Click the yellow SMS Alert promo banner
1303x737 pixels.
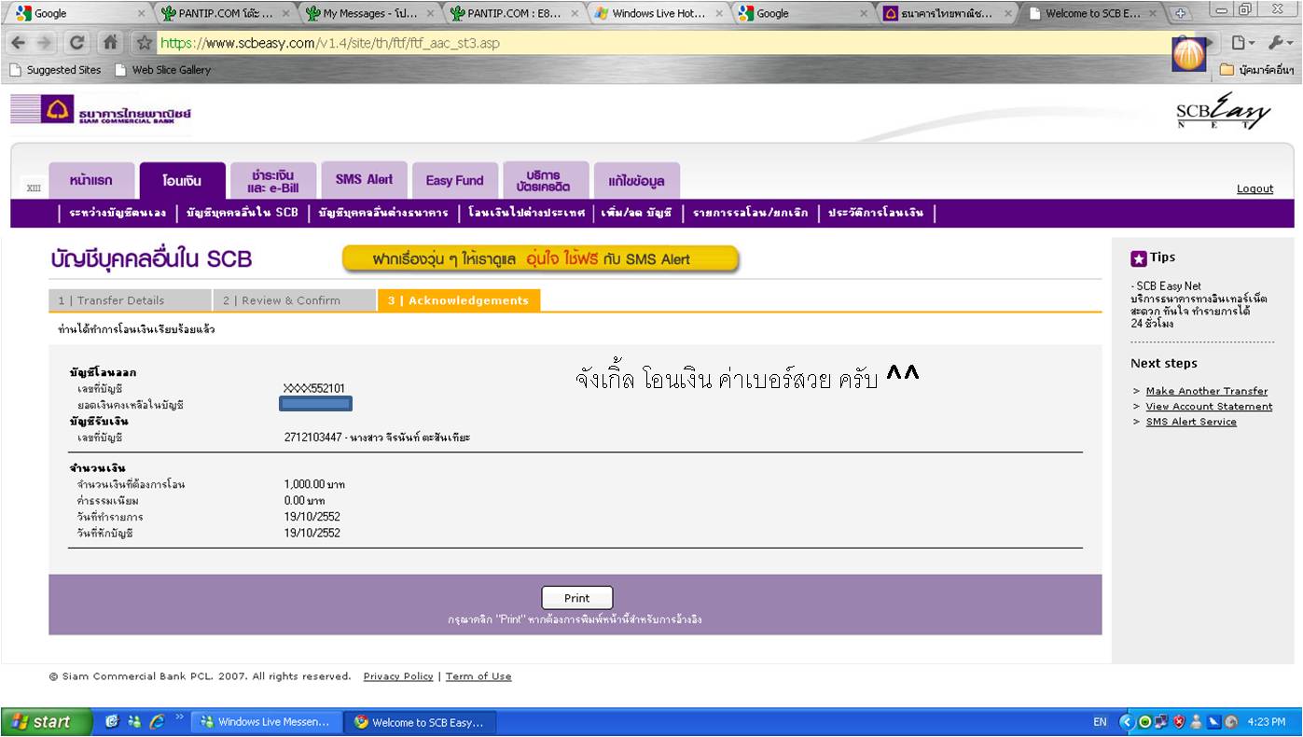541,259
